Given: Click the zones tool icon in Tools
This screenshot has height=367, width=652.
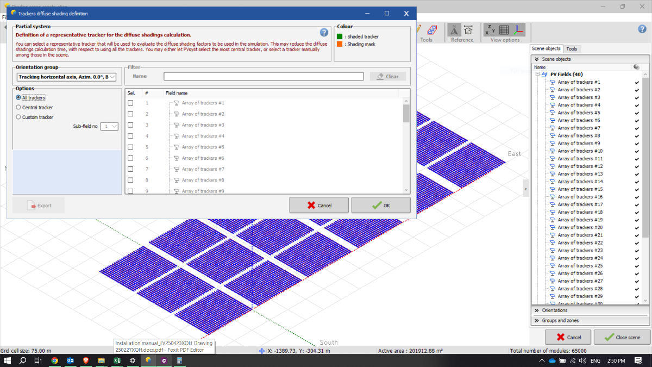Looking at the screenshot, I should click(x=432, y=30).
